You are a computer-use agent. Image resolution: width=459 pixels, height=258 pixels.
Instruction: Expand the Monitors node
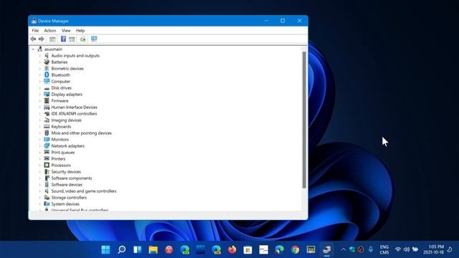click(x=40, y=139)
